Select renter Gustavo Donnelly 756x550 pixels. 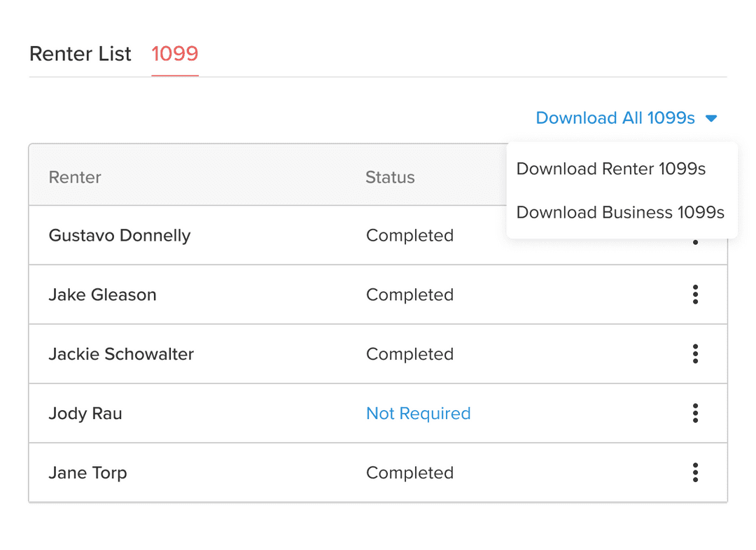(x=120, y=235)
